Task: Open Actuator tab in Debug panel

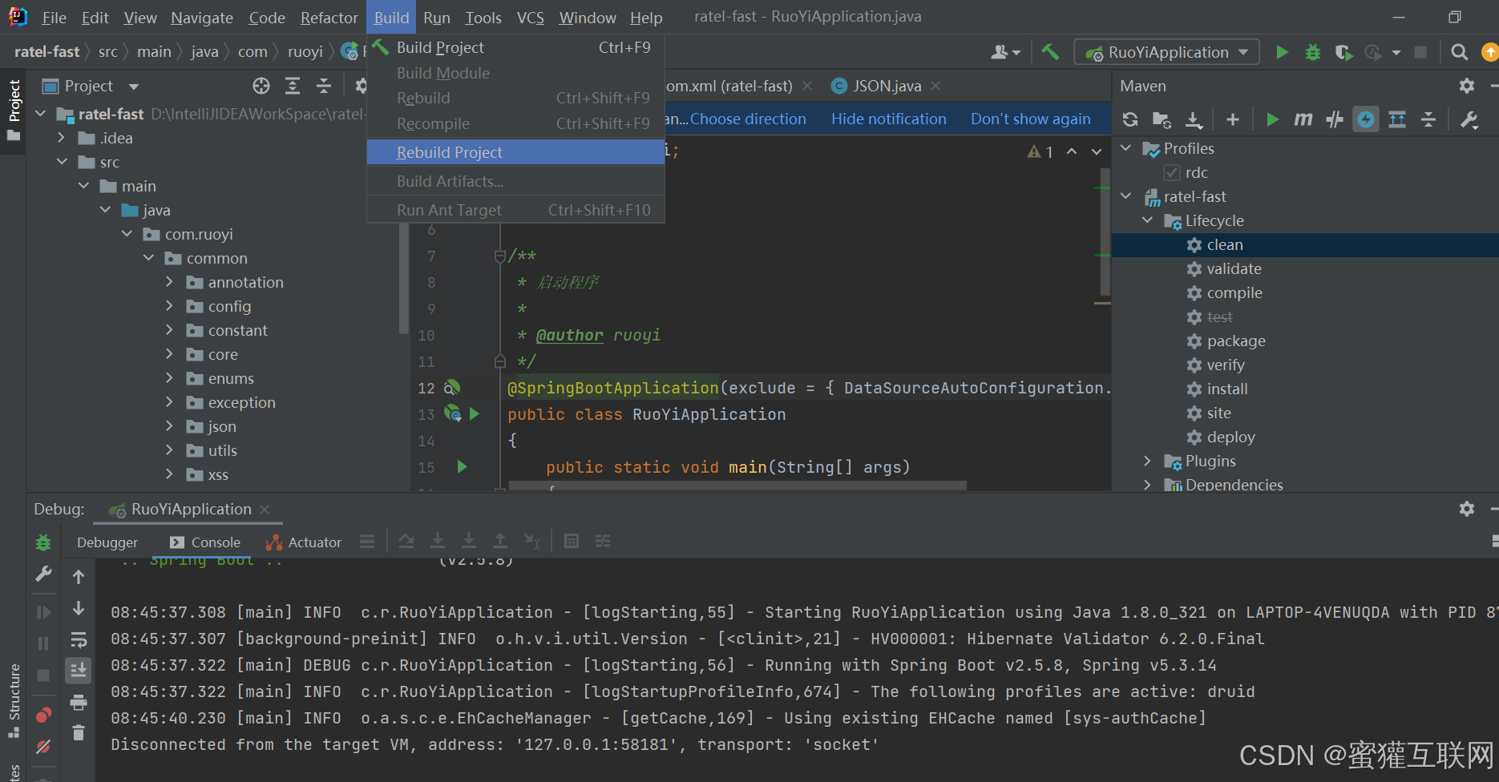Action: (x=304, y=542)
